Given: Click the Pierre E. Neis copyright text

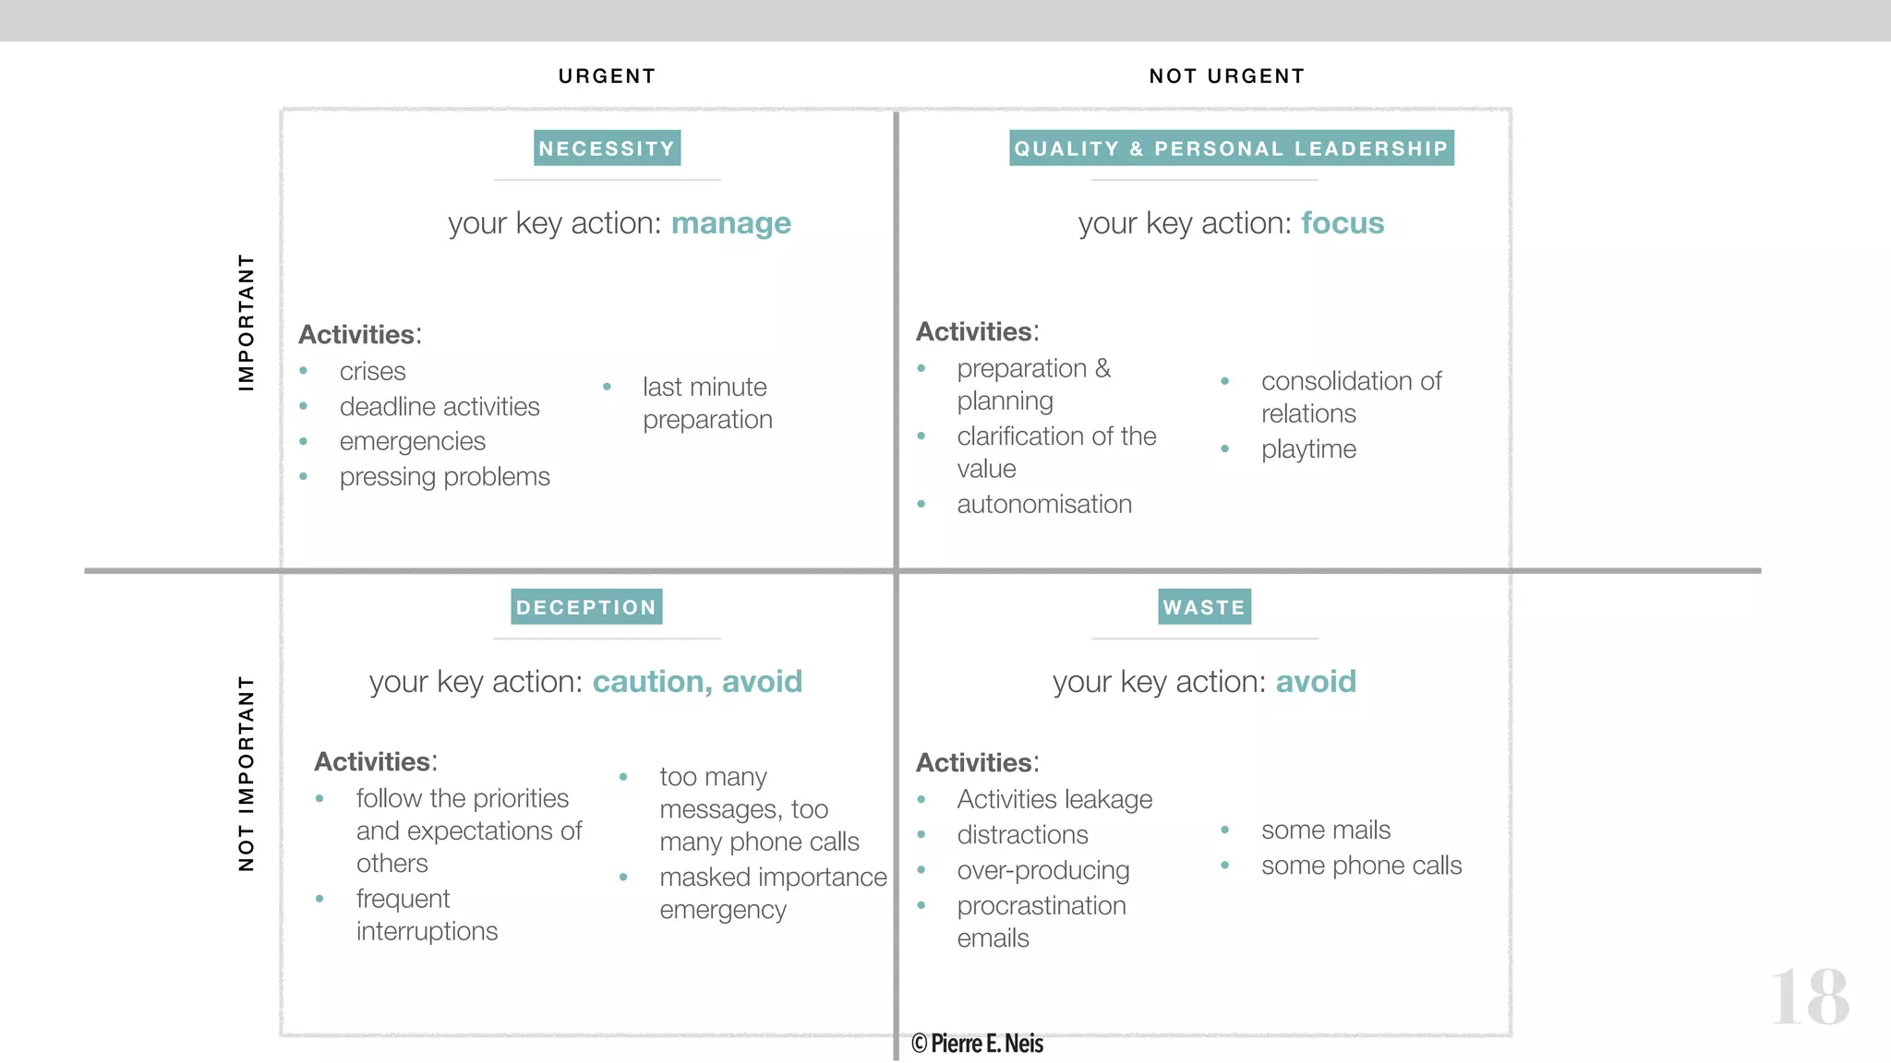Looking at the screenshot, I should 978,1044.
